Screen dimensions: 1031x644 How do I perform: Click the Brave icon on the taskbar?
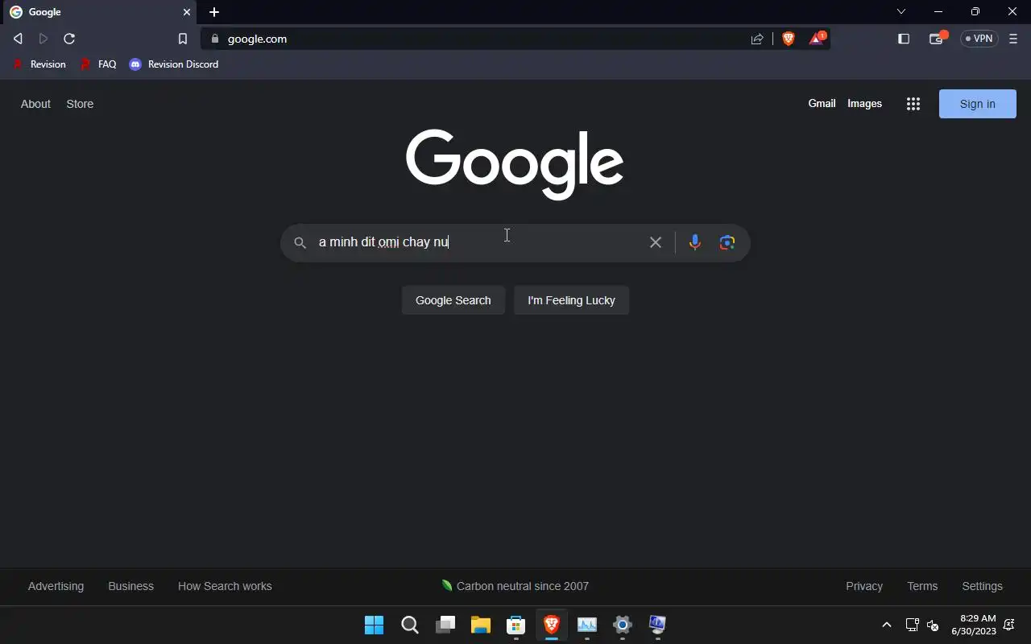tap(552, 625)
